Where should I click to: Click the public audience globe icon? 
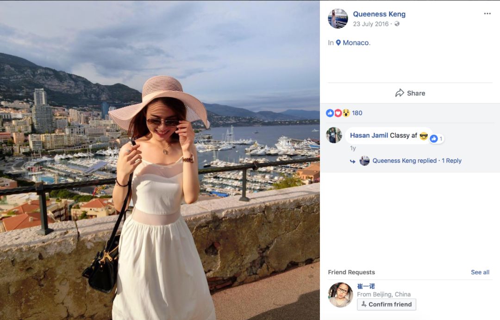[397, 24]
